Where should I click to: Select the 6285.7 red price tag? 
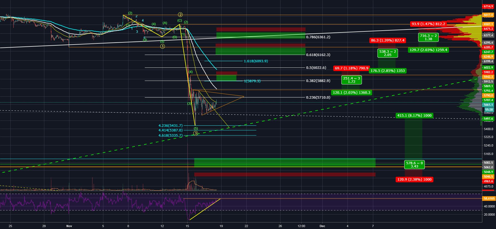click(488, 47)
